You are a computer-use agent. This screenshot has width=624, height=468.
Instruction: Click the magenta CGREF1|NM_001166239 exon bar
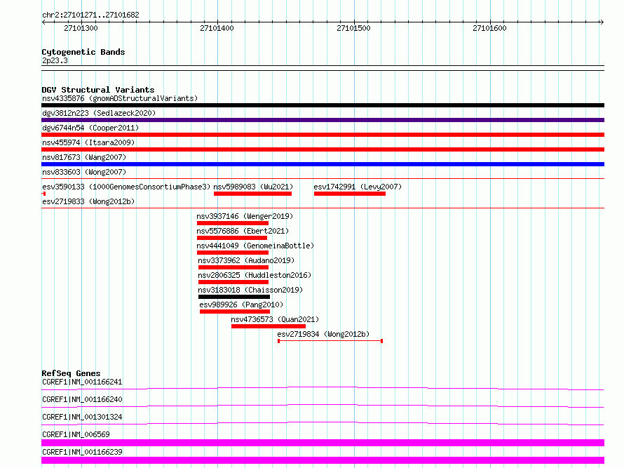click(323, 460)
